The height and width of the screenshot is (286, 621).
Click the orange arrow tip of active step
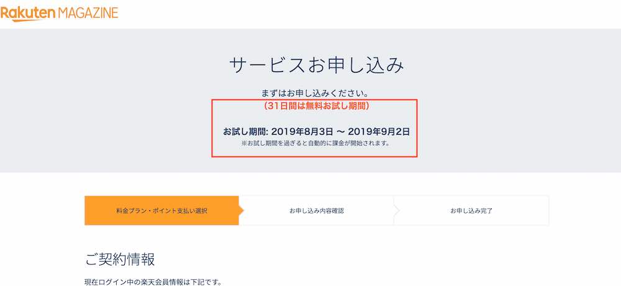[x=241, y=210]
